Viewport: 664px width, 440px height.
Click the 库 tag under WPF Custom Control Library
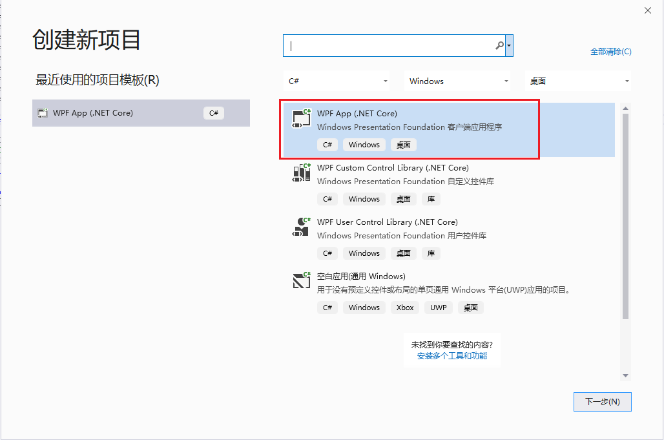coord(431,199)
